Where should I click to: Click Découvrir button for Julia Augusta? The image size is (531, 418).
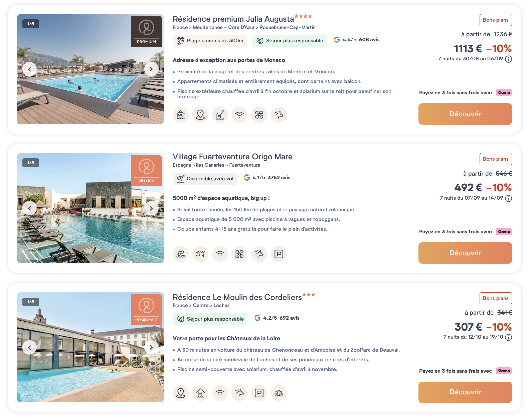coord(465,114)
